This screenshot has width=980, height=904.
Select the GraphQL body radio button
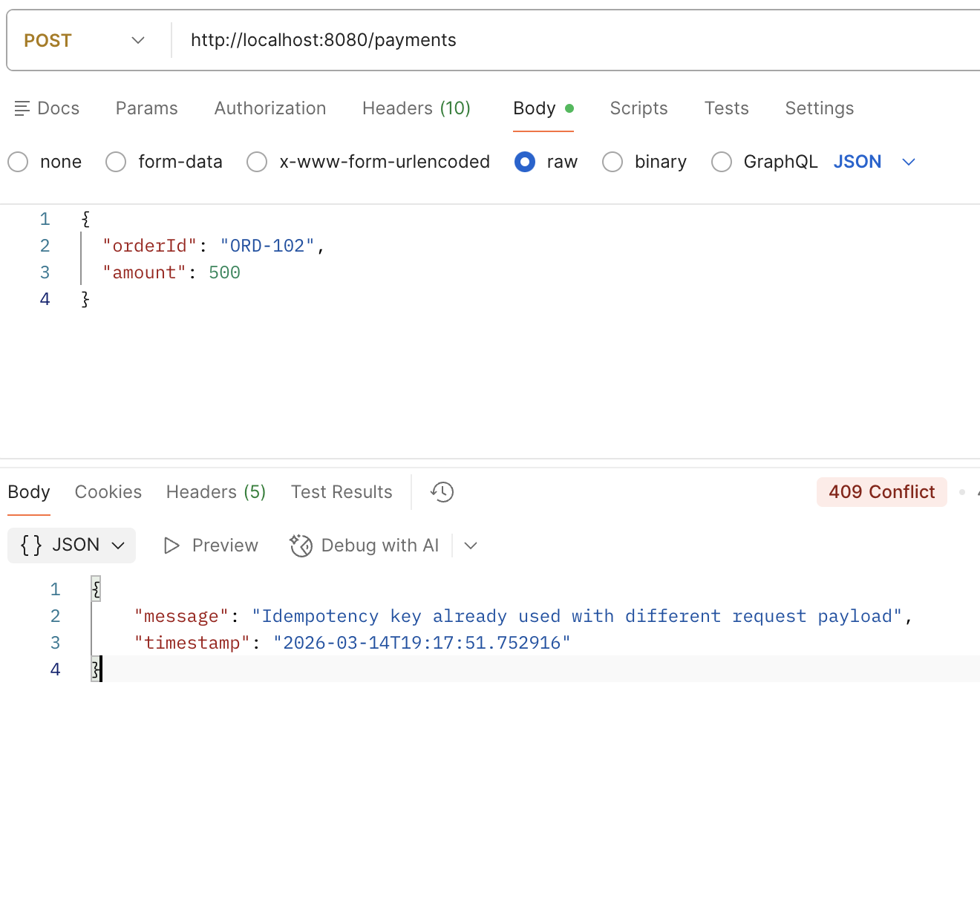click(722, 162)
